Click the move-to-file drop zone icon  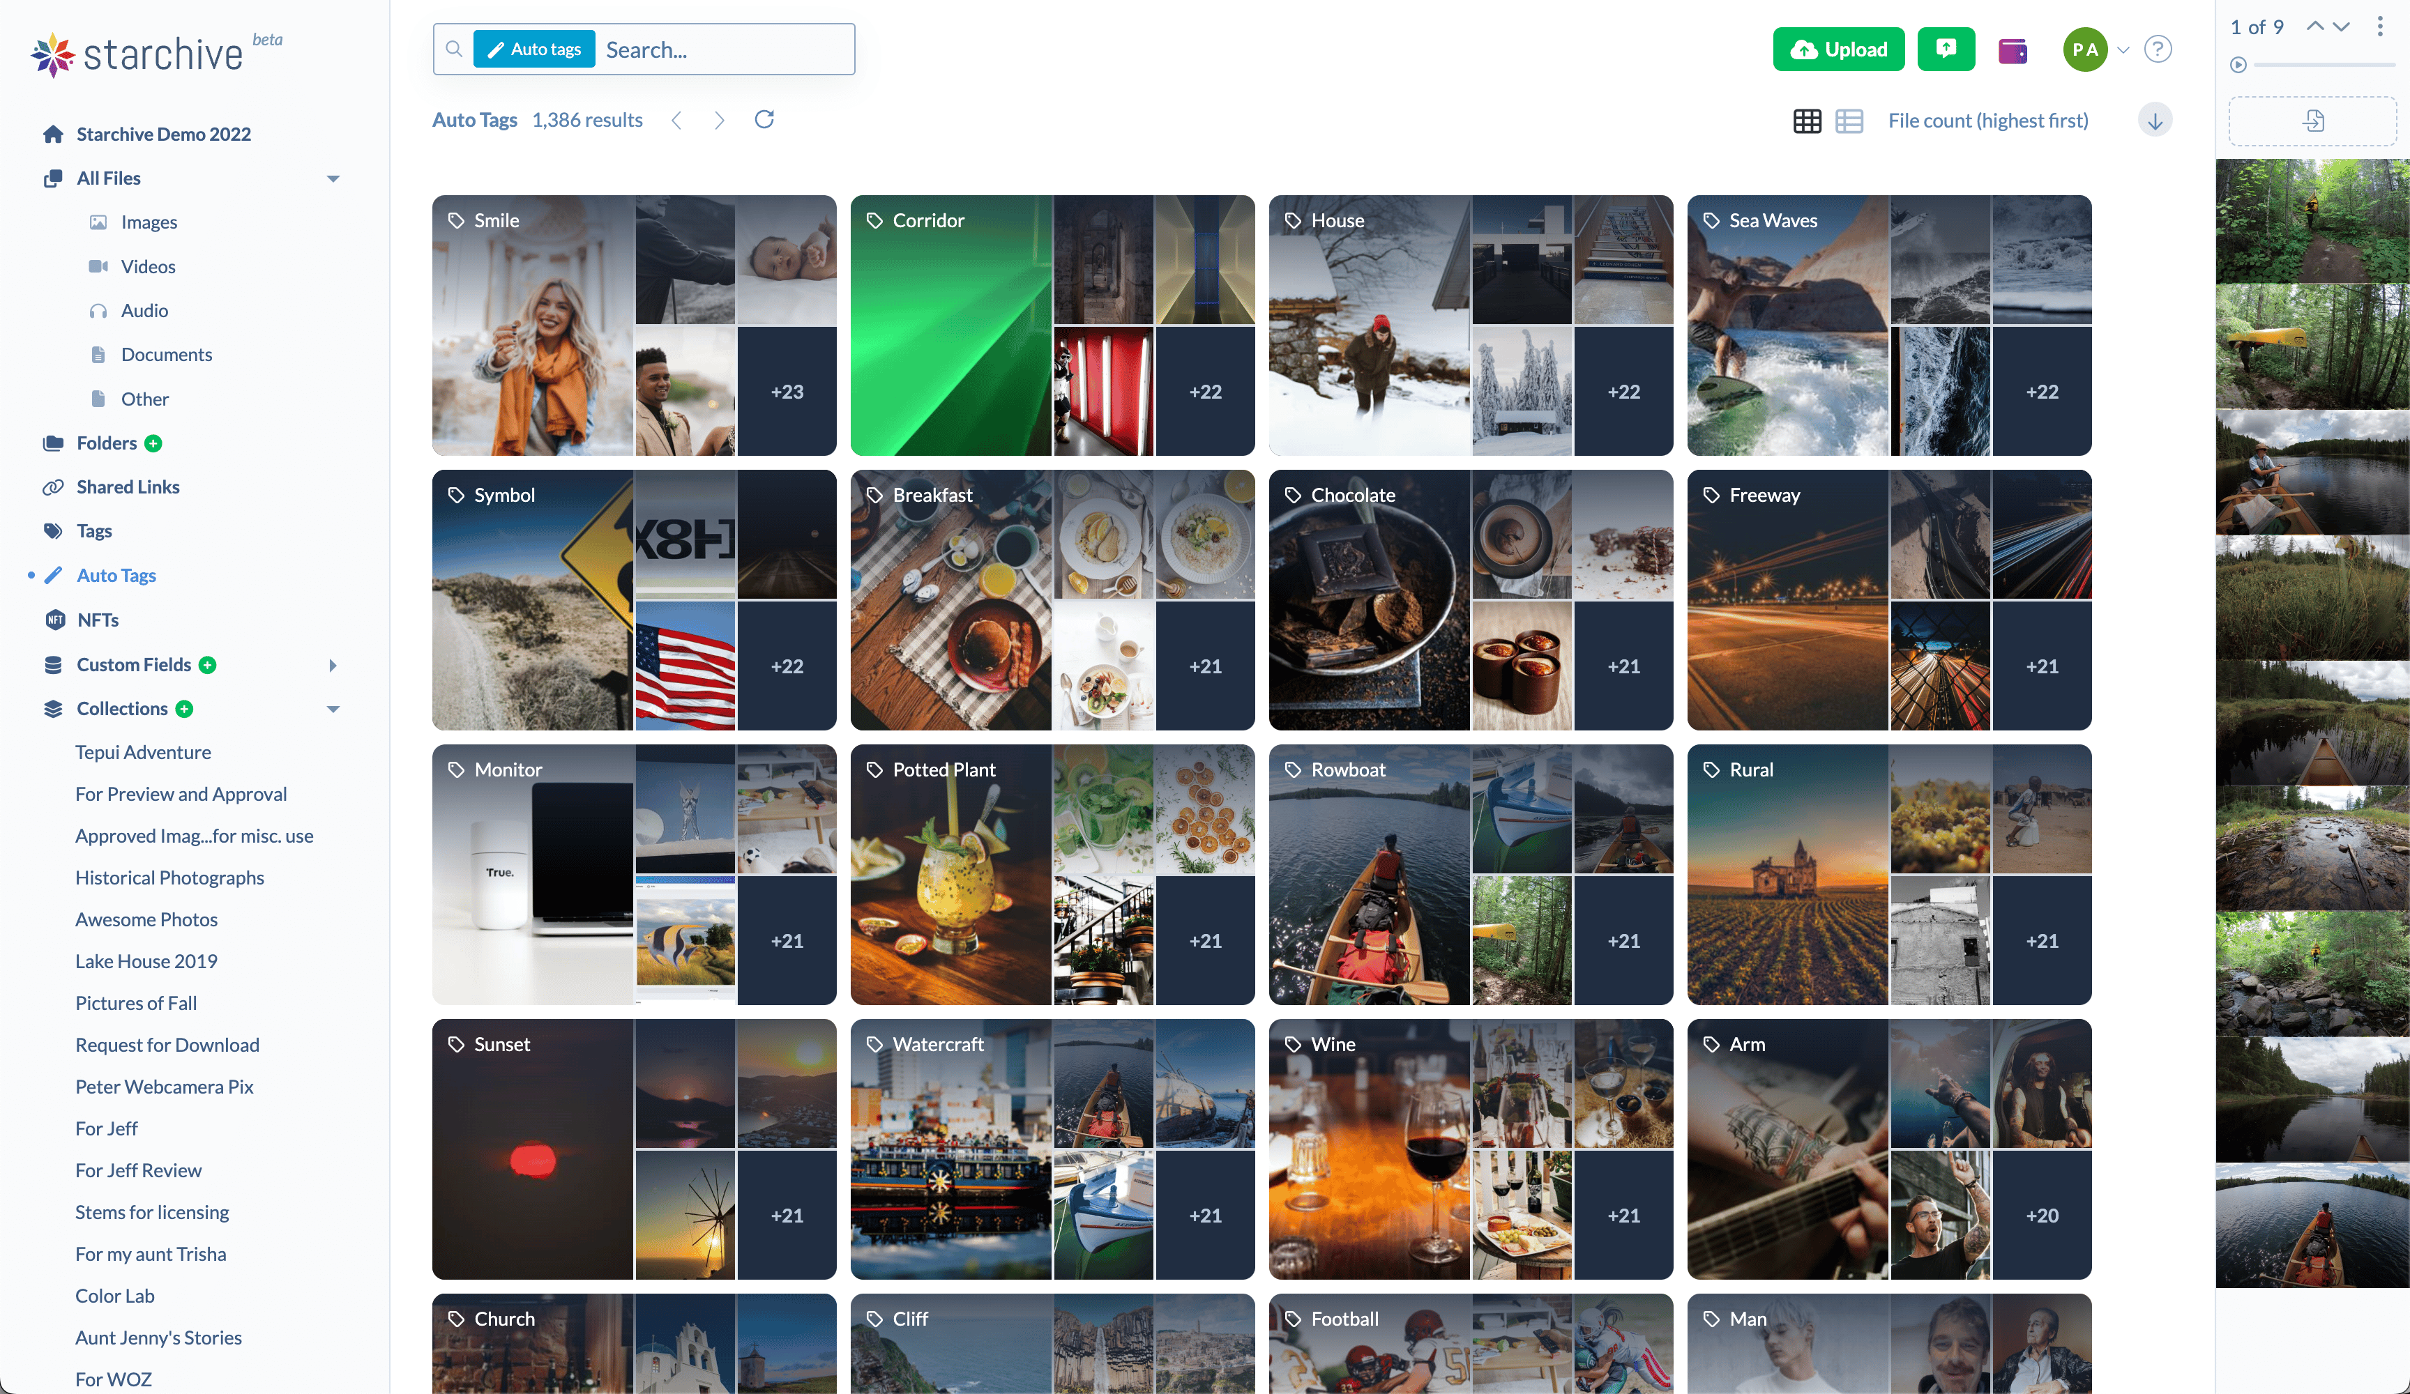(2312, 121)
